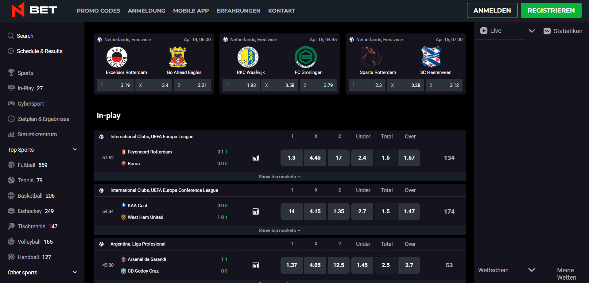Click the Tischtennis paddle icon
Image resolution: width=589 pixels, height=283 pixels.
[11, 226]
